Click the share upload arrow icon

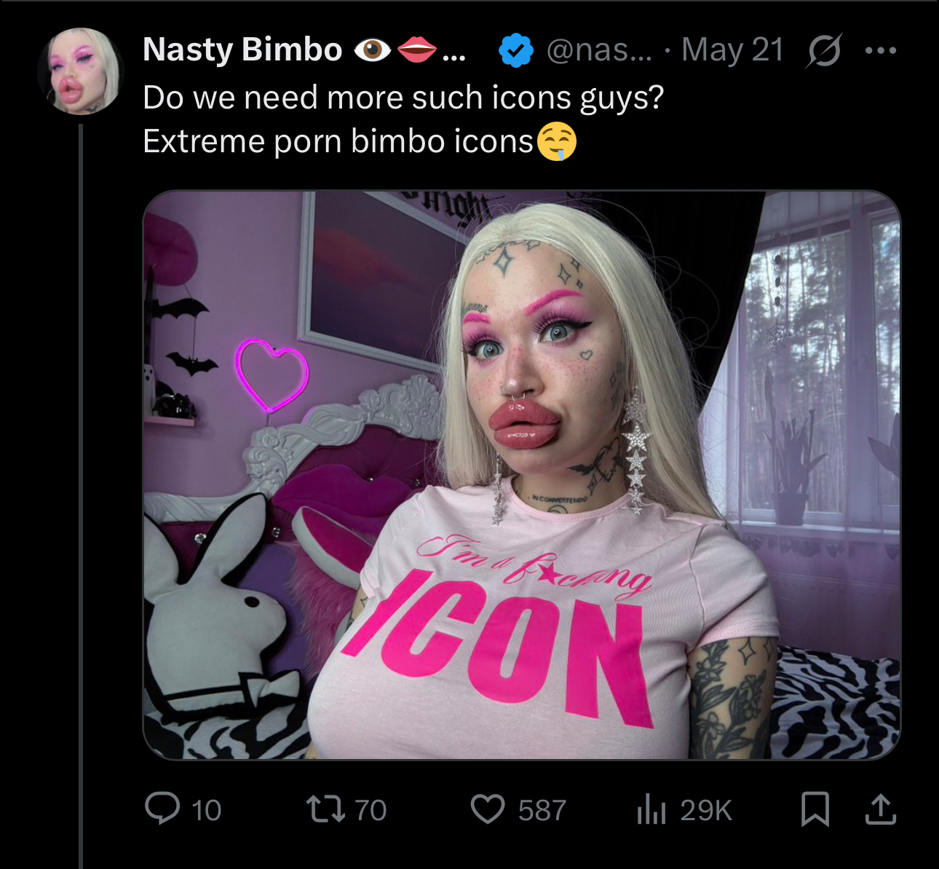pyautogui.click(x=880, y=809)
